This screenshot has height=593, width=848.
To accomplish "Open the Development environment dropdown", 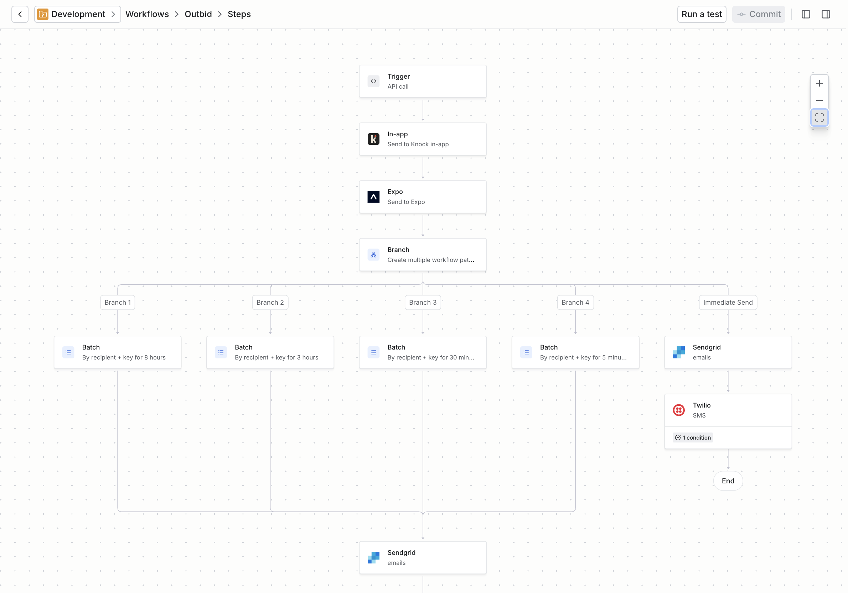I will (78, 14).
